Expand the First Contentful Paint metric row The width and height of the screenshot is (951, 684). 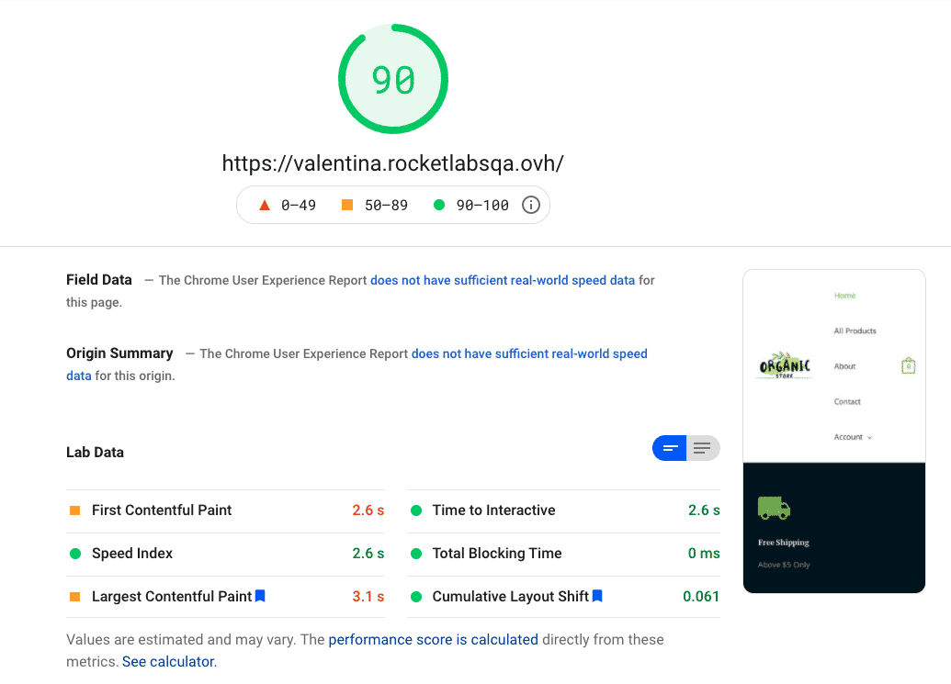click(162, 510)
